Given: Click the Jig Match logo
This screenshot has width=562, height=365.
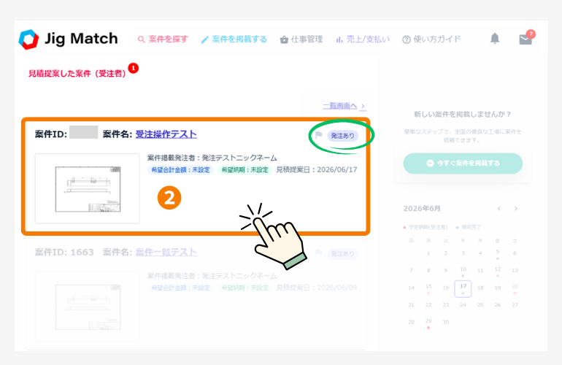Looking at the screenshot, I should 68,39.
